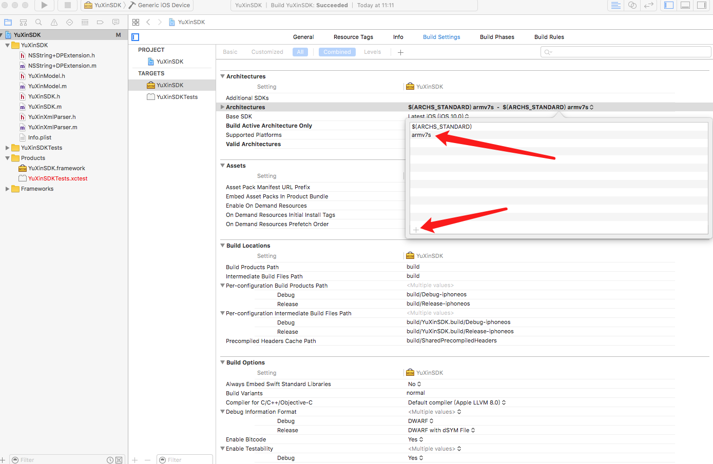Click plus to add architecture in popup
Image resolution: width=713 pixels, height=464 pixels.
click(416, 230)
